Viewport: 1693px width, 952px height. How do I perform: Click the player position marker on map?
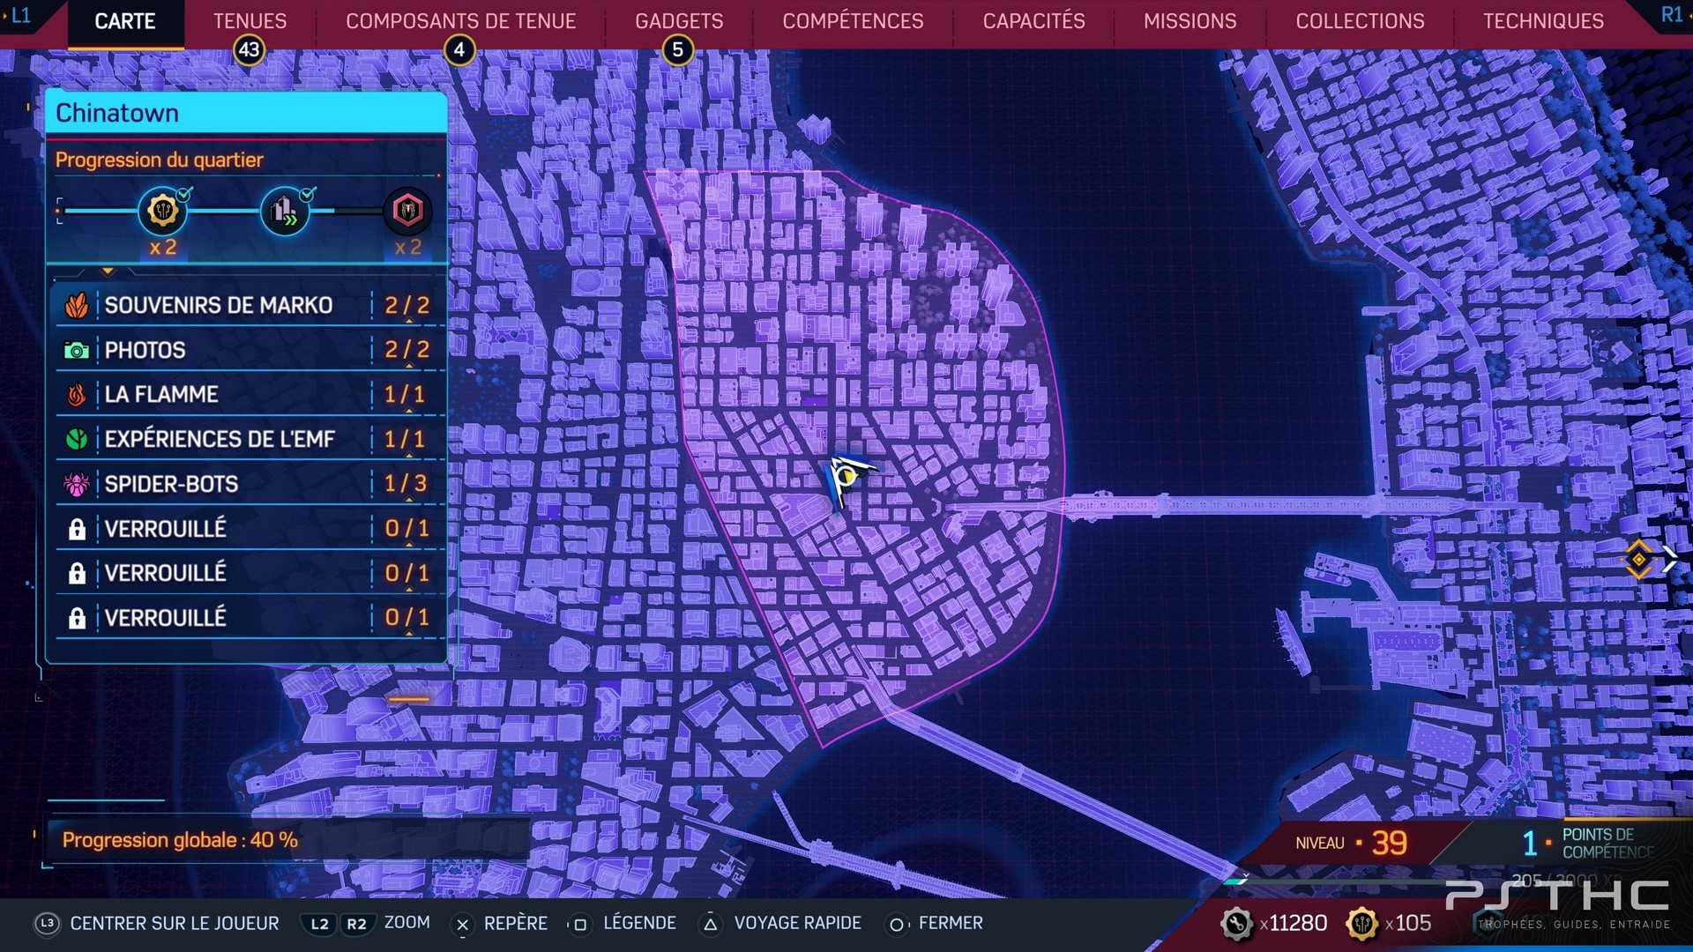click(x=846, y=479)
